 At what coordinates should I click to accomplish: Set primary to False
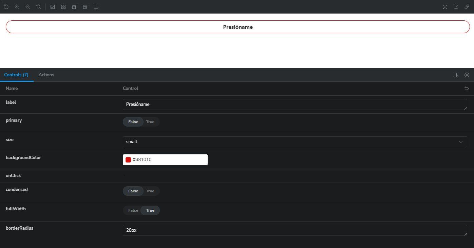pyautogui.click(x=133, y=122)
